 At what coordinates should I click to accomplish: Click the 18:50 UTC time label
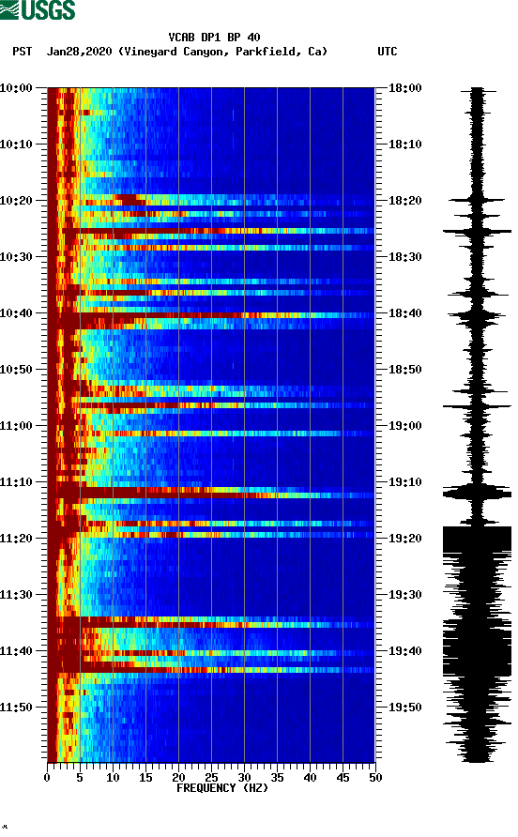[404, 370]
